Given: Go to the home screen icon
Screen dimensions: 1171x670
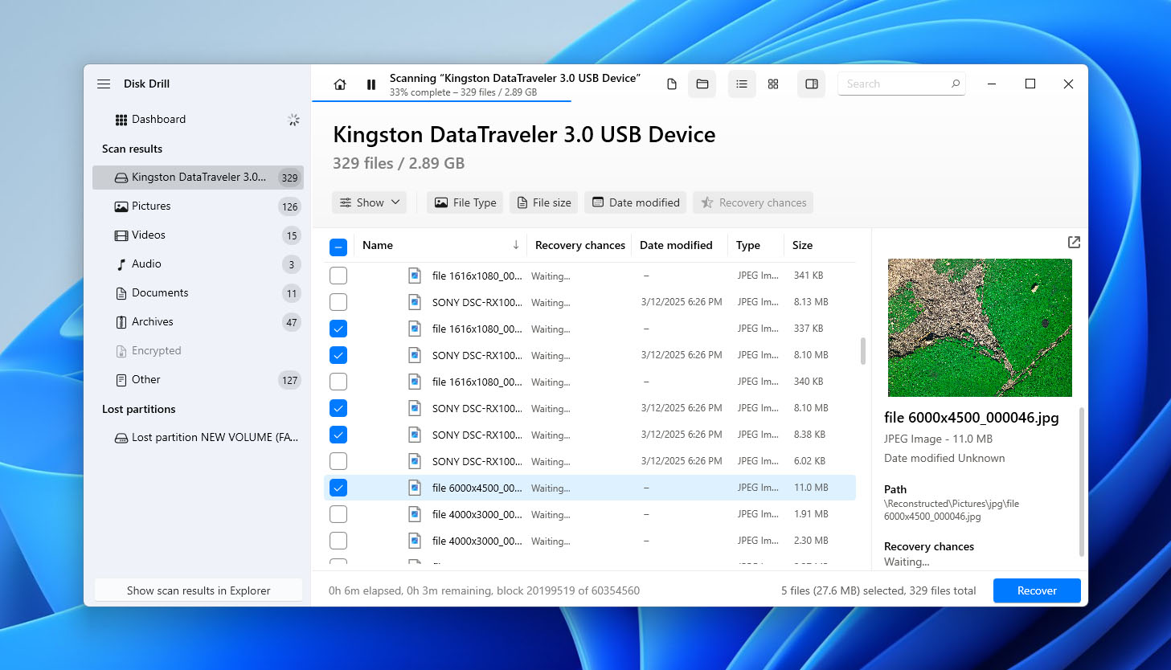Looking at the screenshot, I should [340, 84].
